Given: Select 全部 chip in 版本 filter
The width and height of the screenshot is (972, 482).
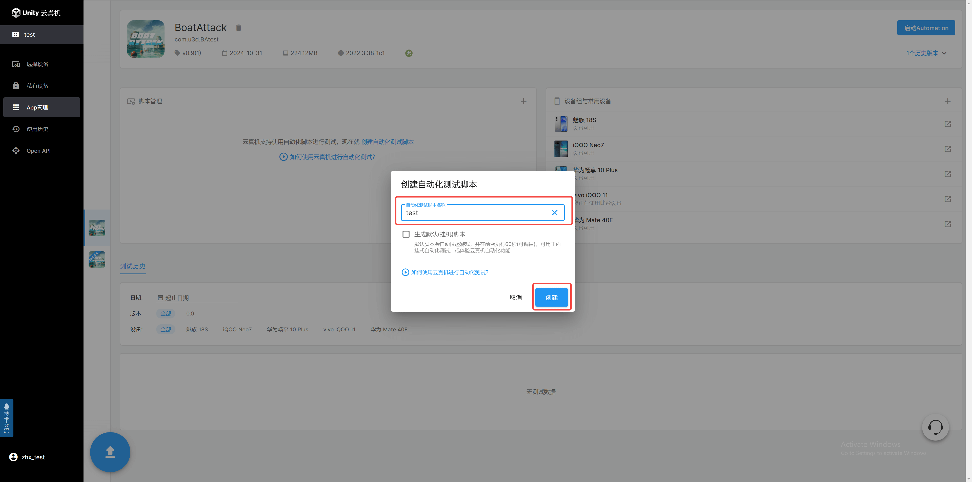Looking at the screenshot, I should tap(166, 314).
